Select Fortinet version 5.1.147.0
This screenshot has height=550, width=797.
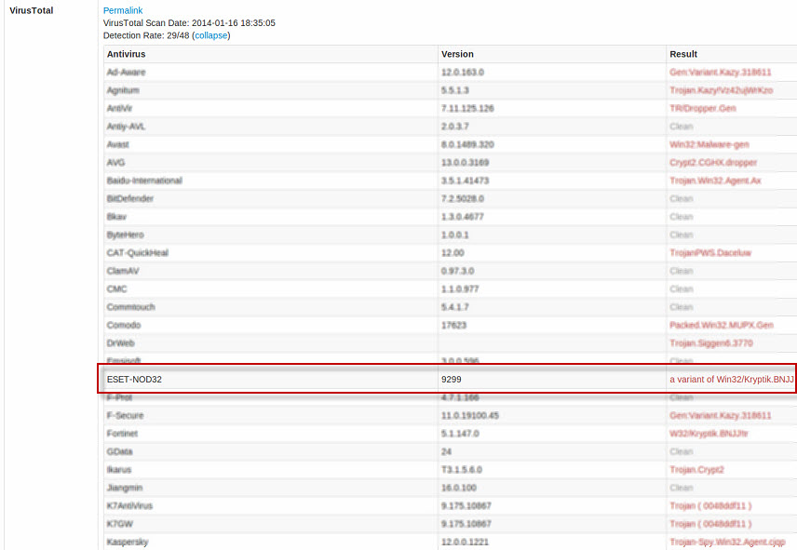point(460,434)
